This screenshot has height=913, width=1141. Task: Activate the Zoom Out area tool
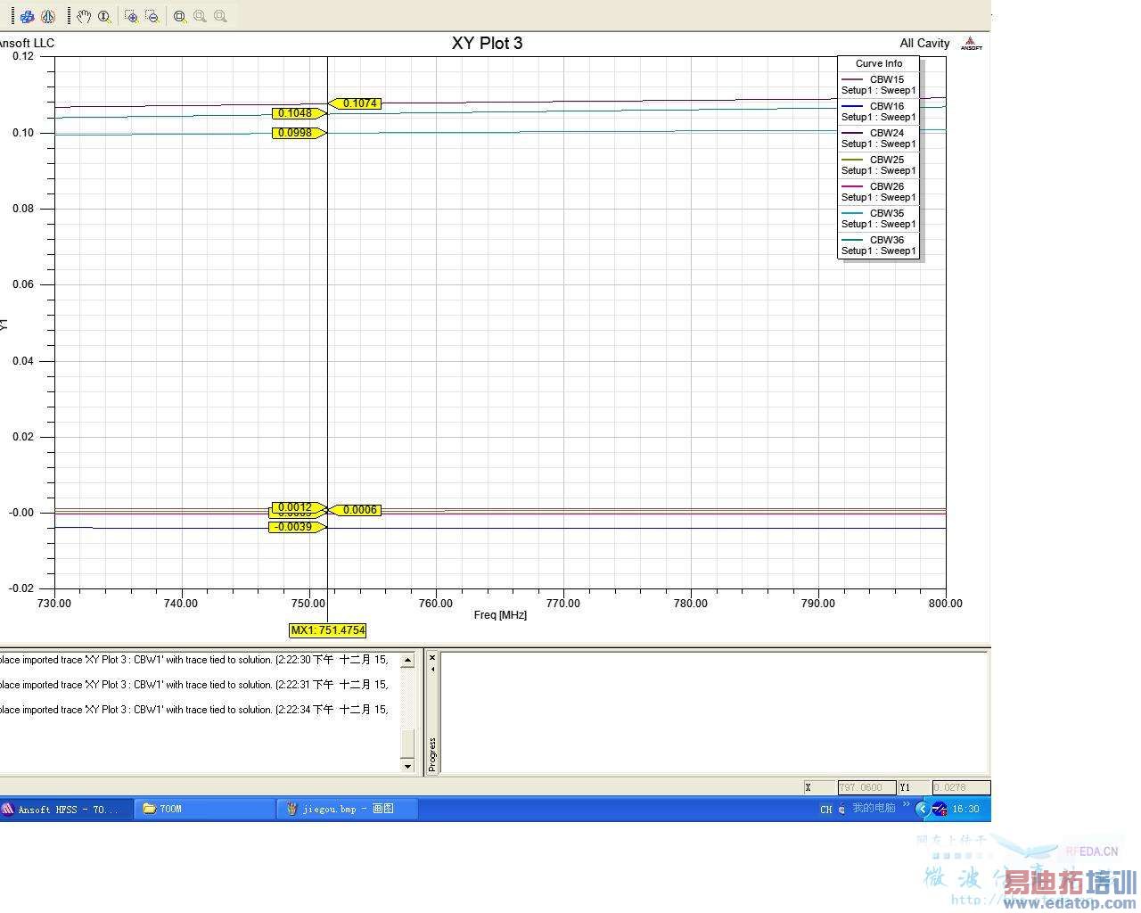(x=152, y=16)
